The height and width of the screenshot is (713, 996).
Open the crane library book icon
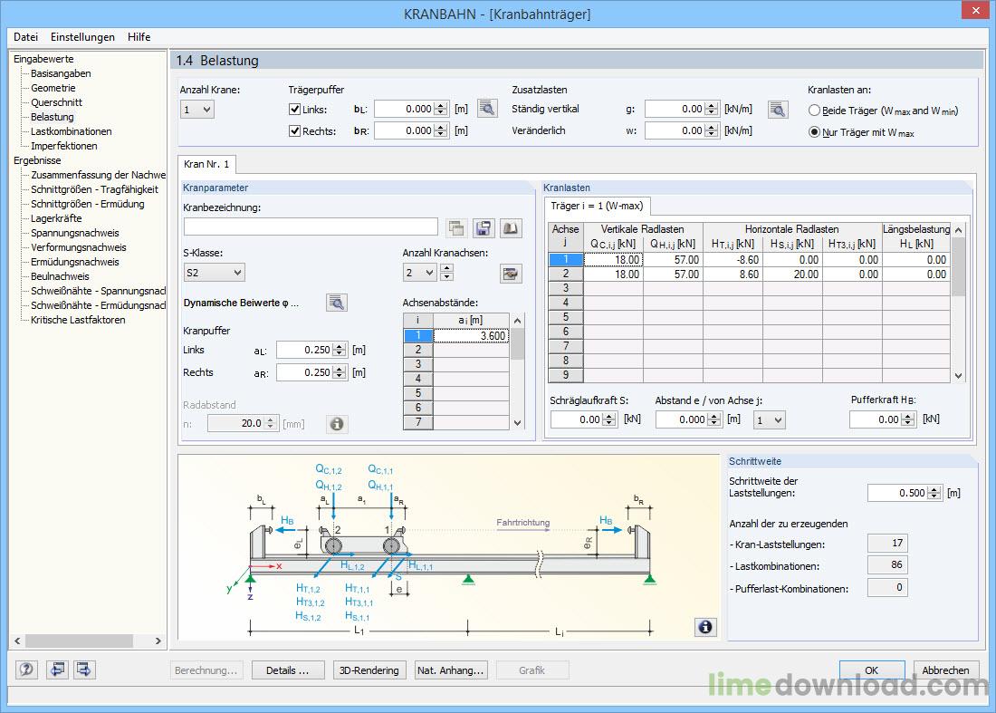(x=511, y=227)
